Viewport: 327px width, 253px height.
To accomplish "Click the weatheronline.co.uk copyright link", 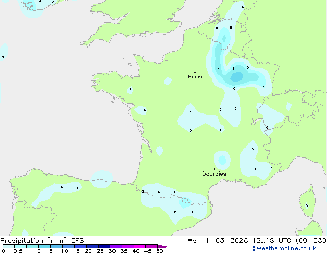I will (x=283, y=249).
